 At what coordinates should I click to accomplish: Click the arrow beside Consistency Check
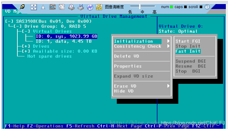point(168,46)
